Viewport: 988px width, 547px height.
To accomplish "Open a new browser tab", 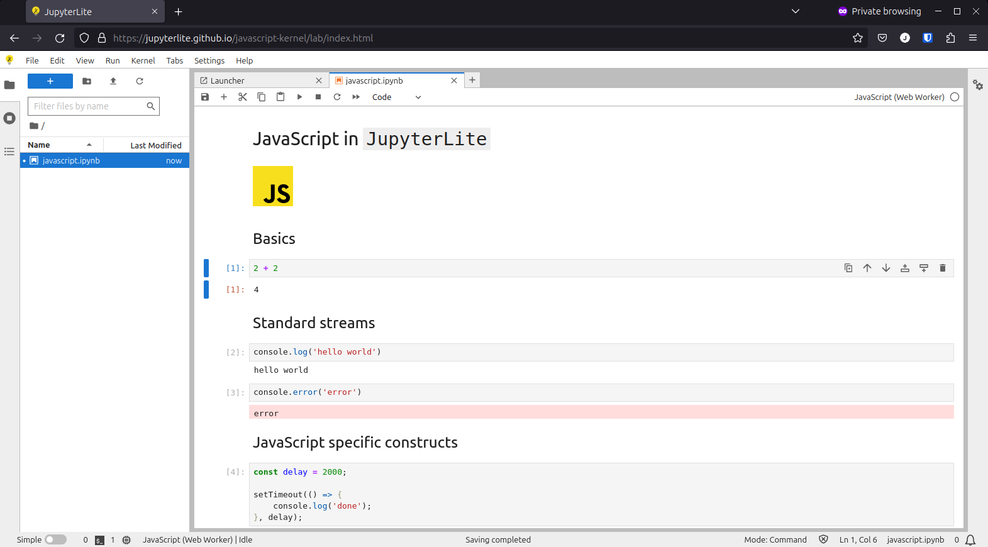I will (x=179, y=11).
